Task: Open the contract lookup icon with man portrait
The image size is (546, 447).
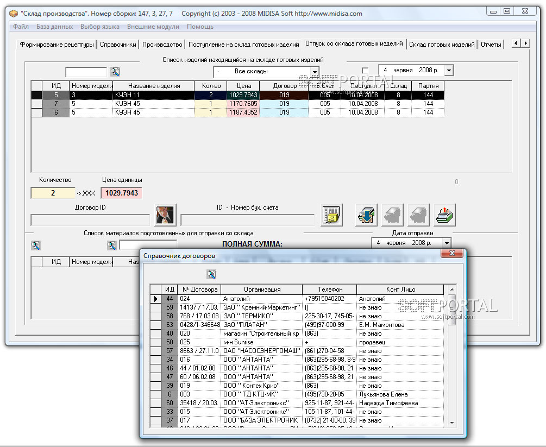Action: pyautogui.click(x=165, y=215)
